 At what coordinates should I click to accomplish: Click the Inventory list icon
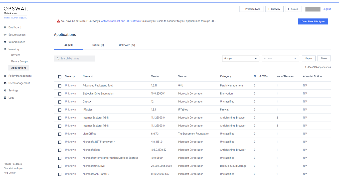[x=5, y=49]
